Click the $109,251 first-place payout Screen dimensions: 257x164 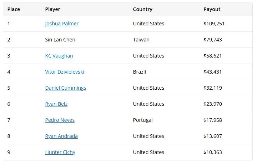click(214, 24)
